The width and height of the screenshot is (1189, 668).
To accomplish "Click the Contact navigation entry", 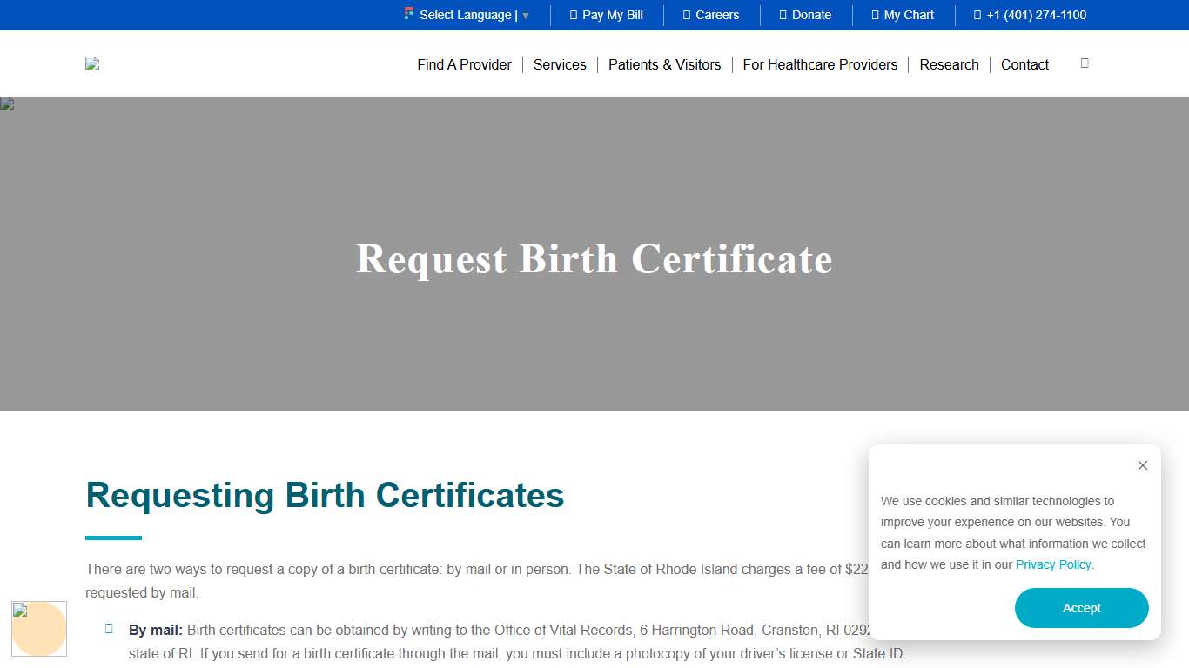I will (1024, 64).
